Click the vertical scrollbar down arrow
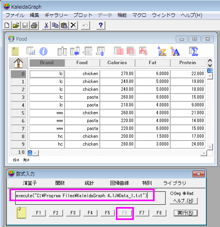Screen dimensions: 220x227 (x=210, y=147)
